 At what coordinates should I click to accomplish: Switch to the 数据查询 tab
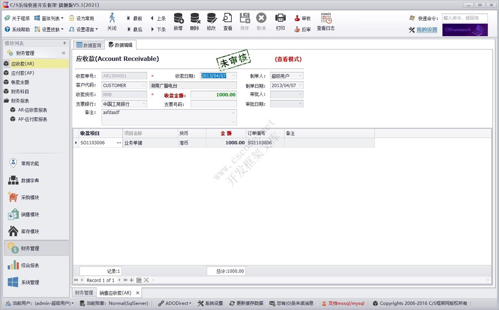pyautogui.click(x=88, y=45)
